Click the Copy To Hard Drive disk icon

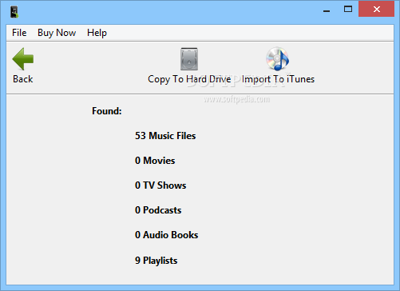click(x=189, y=59)
